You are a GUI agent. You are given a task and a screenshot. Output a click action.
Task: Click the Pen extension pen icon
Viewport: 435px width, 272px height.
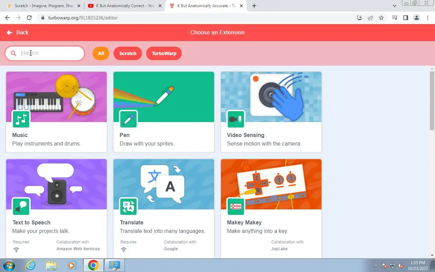point(128,119)
